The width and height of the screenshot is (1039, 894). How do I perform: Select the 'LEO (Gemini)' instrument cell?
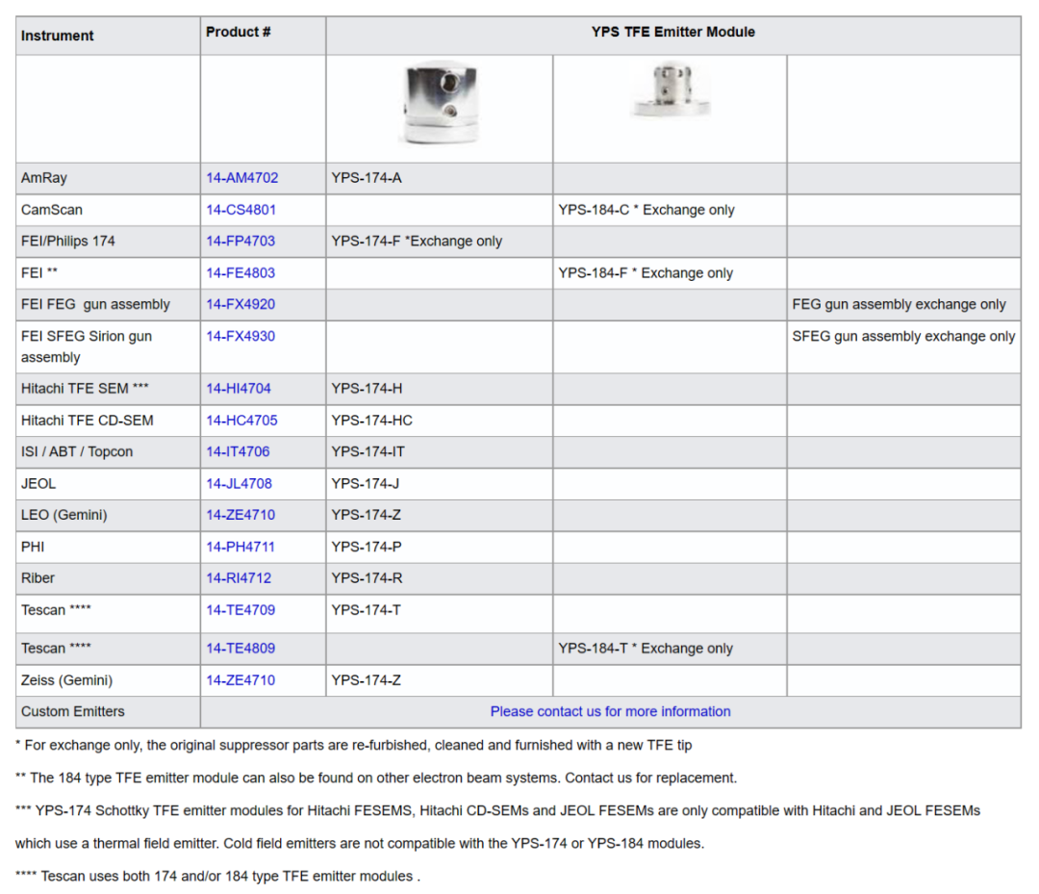pos(108,515)
